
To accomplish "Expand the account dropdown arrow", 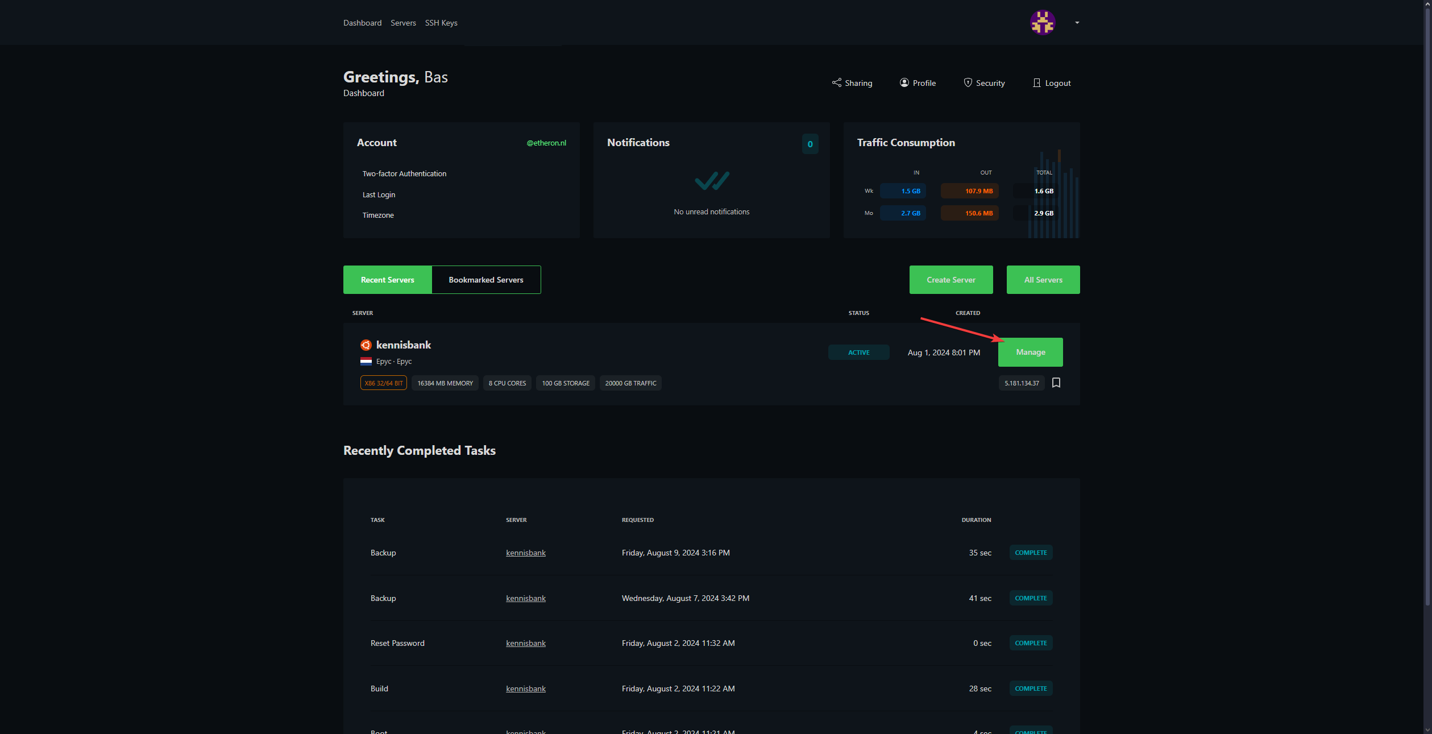I will [x=1077, y=23].
